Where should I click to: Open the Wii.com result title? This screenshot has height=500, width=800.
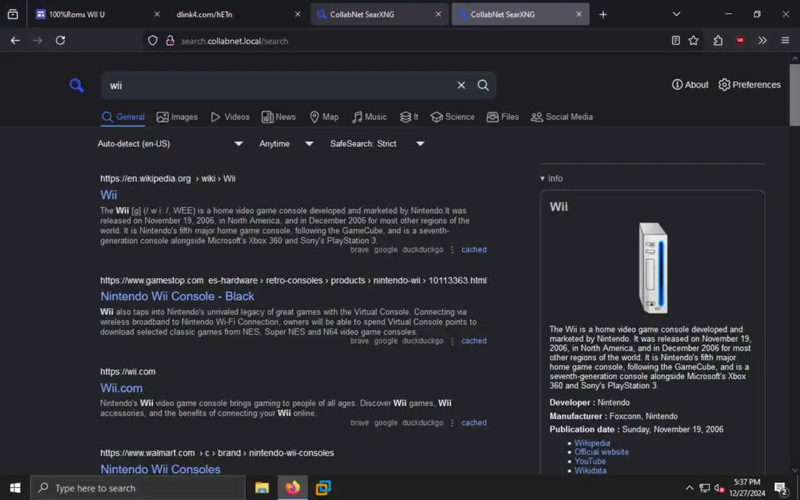121,388
